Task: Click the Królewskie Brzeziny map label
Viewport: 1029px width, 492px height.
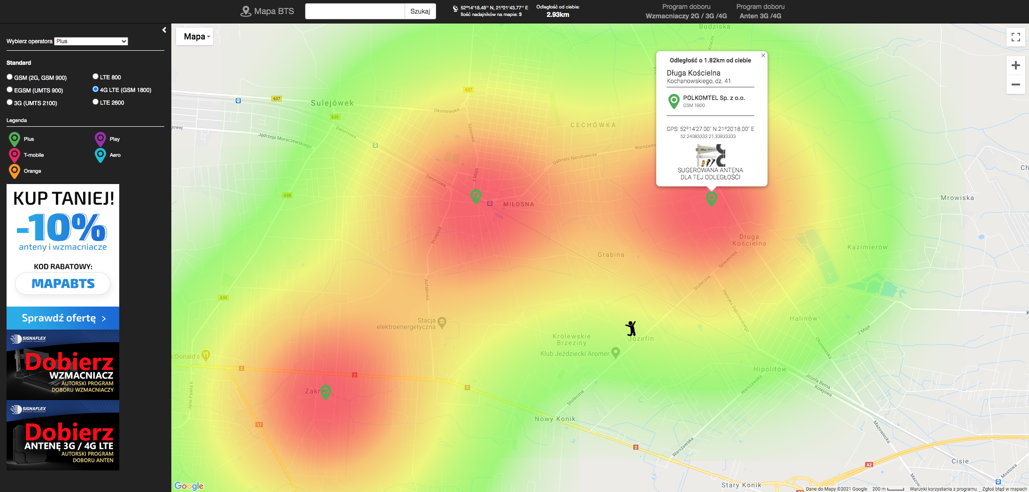Action: [572, 339]
